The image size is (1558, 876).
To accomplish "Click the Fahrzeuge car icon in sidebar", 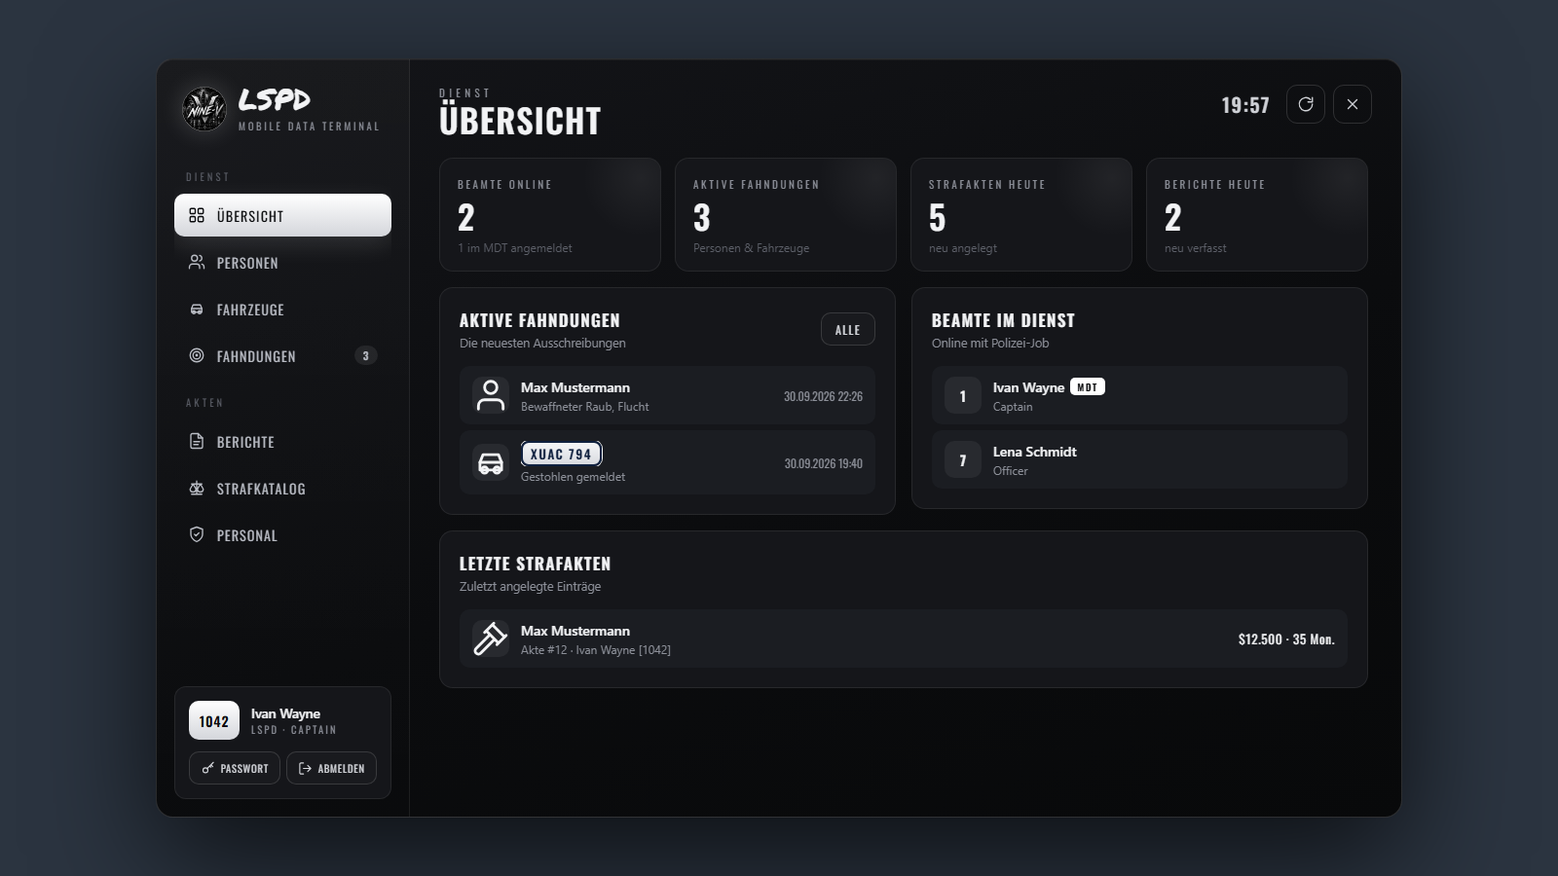I will coord(197,310).
